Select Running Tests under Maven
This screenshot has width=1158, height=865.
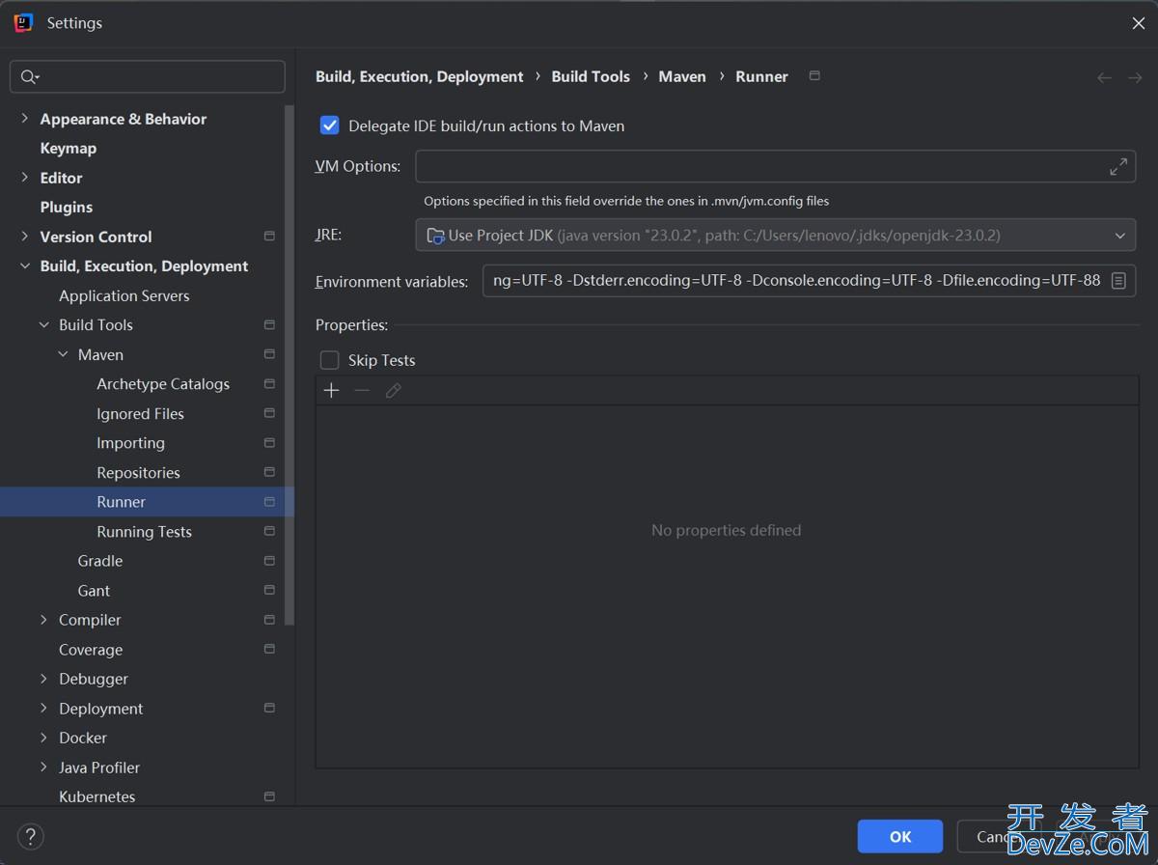pyautogui.click(x=144, y=532)
